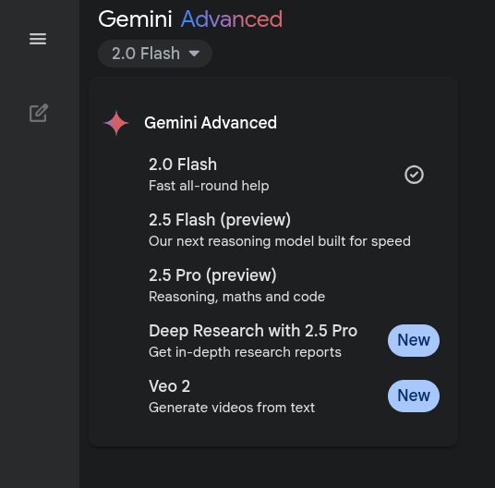Expand the 2.0 Flash model dropdown arrow

click(x=194, y=54)
